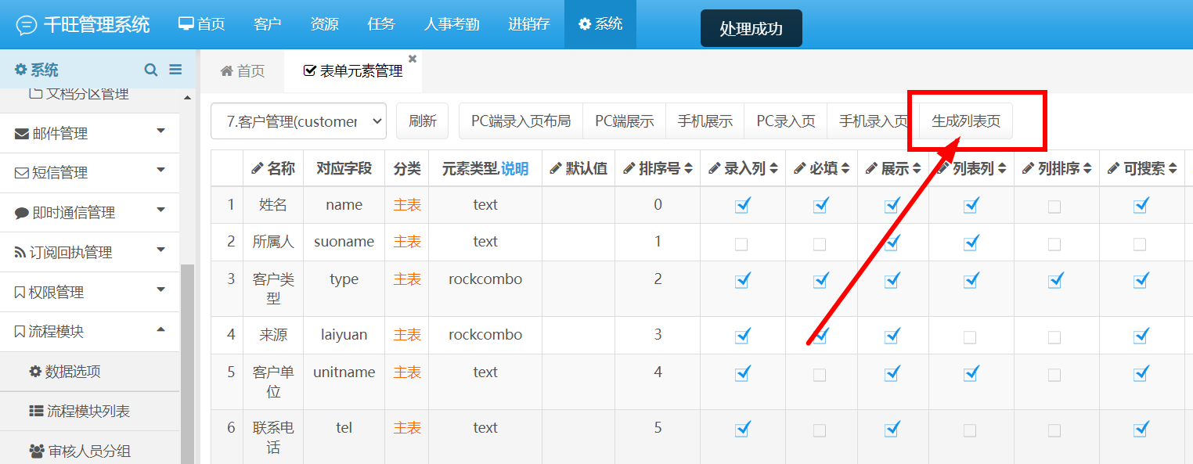Open the 资源 top navigation menu

click(324, 24)
